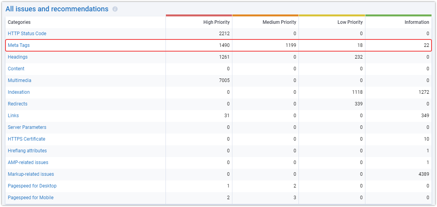
Task: Open the Pagespeed for Desktop category
Action: 32,186
